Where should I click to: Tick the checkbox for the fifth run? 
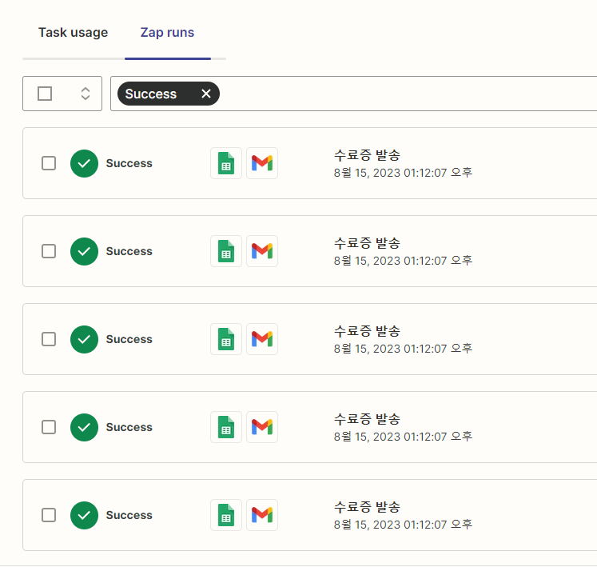(49, 515)
